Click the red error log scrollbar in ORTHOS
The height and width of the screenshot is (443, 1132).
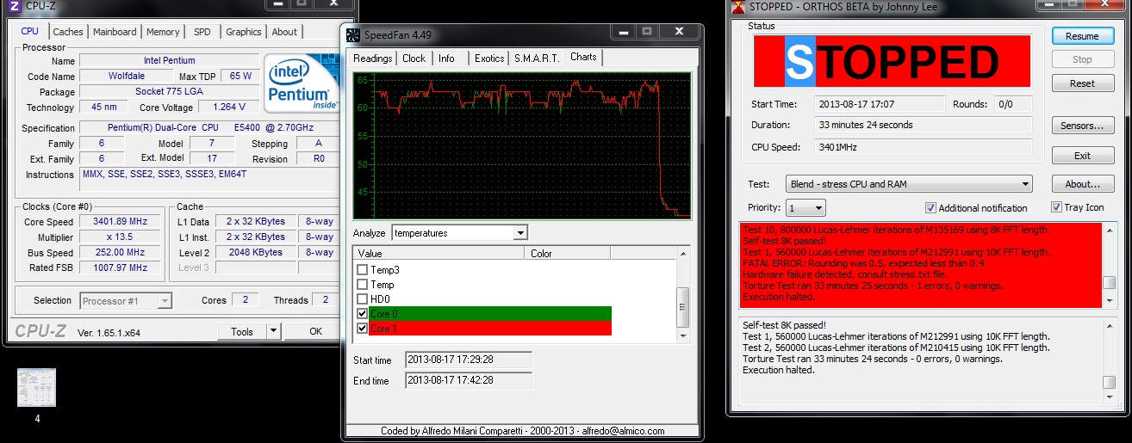[1110, 266]
